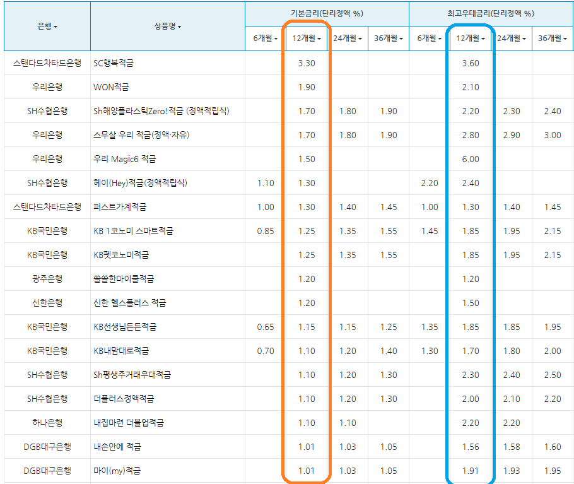Click 3.00 36-month top rate for 스무살 우리
Screen dimensions: 574x484
553,135
